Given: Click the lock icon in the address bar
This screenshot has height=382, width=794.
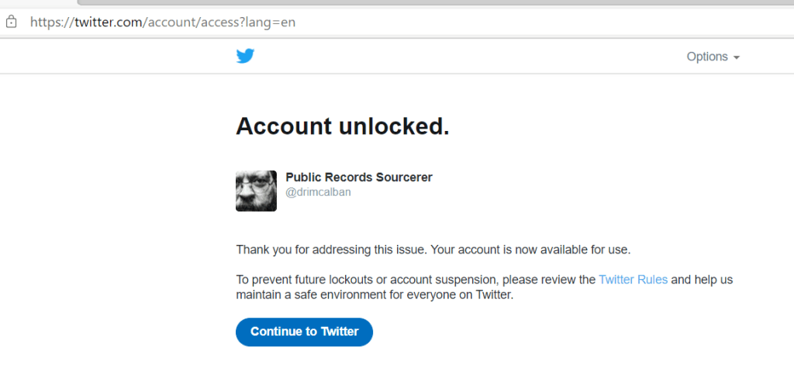Looking at the screenshot, I should click(x=11, y=22).
